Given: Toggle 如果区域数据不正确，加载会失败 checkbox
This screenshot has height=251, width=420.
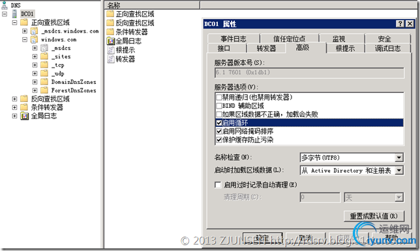Looking at the screenshot, I should (219, 114).
